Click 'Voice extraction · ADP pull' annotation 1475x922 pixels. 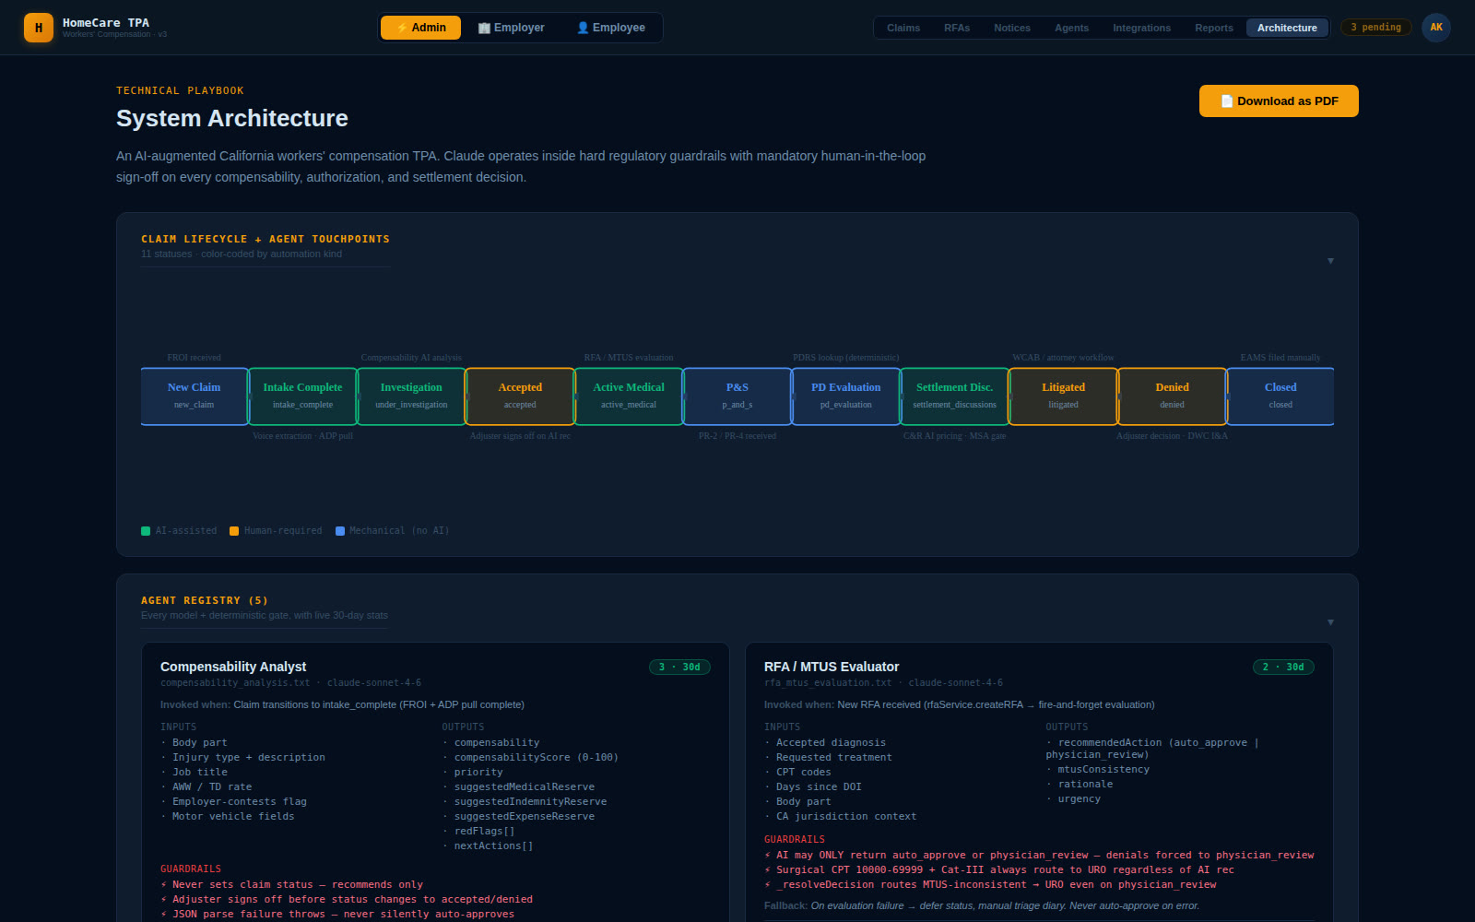pyautogui.click(x=302, y=436)
